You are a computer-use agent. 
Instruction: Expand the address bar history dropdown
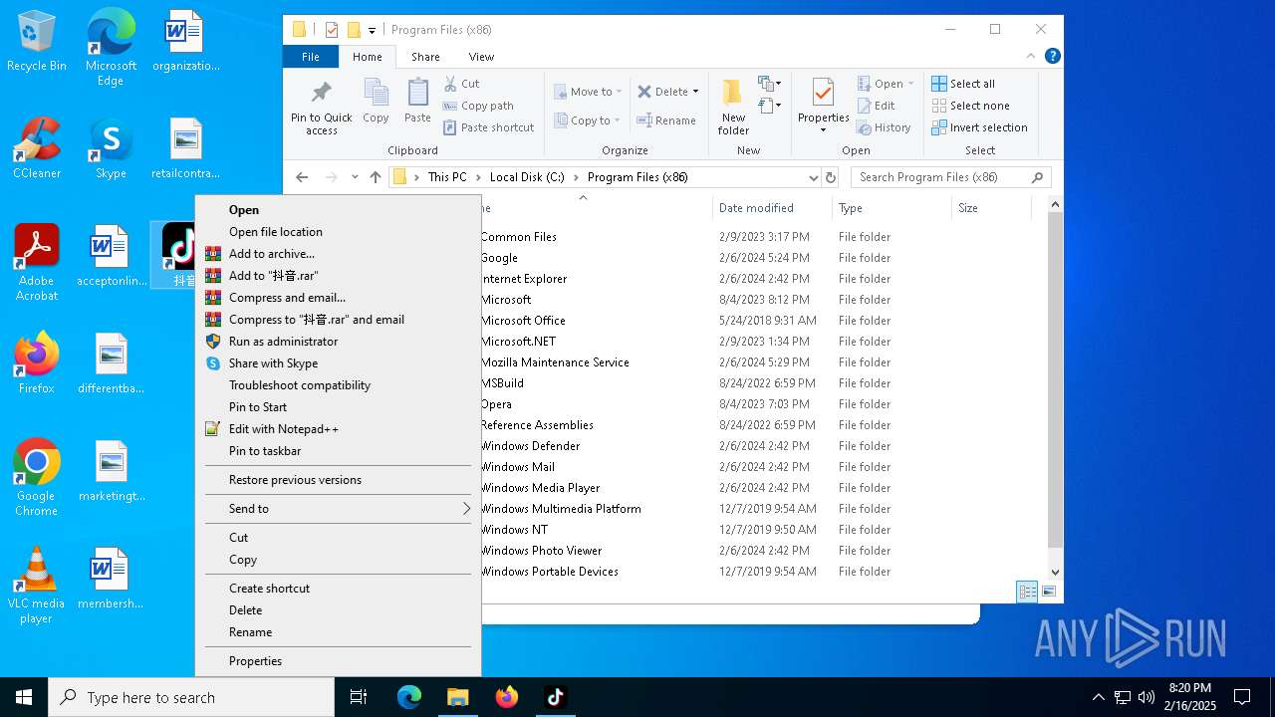click(x=813, y=177)
